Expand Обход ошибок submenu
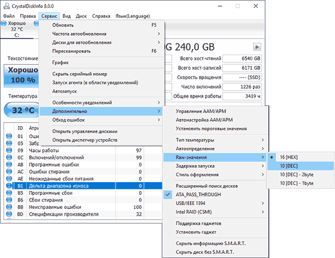Image resolution: width=335 pixels, height=258 pixels. tap(102, 120)
